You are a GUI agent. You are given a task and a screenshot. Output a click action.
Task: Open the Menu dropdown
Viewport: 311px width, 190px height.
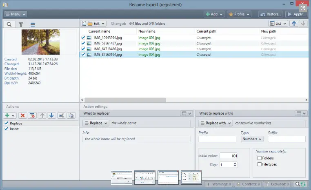(x=15, y=14)
